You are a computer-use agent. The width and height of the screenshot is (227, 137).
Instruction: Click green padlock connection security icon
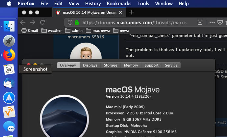[77, 22]
